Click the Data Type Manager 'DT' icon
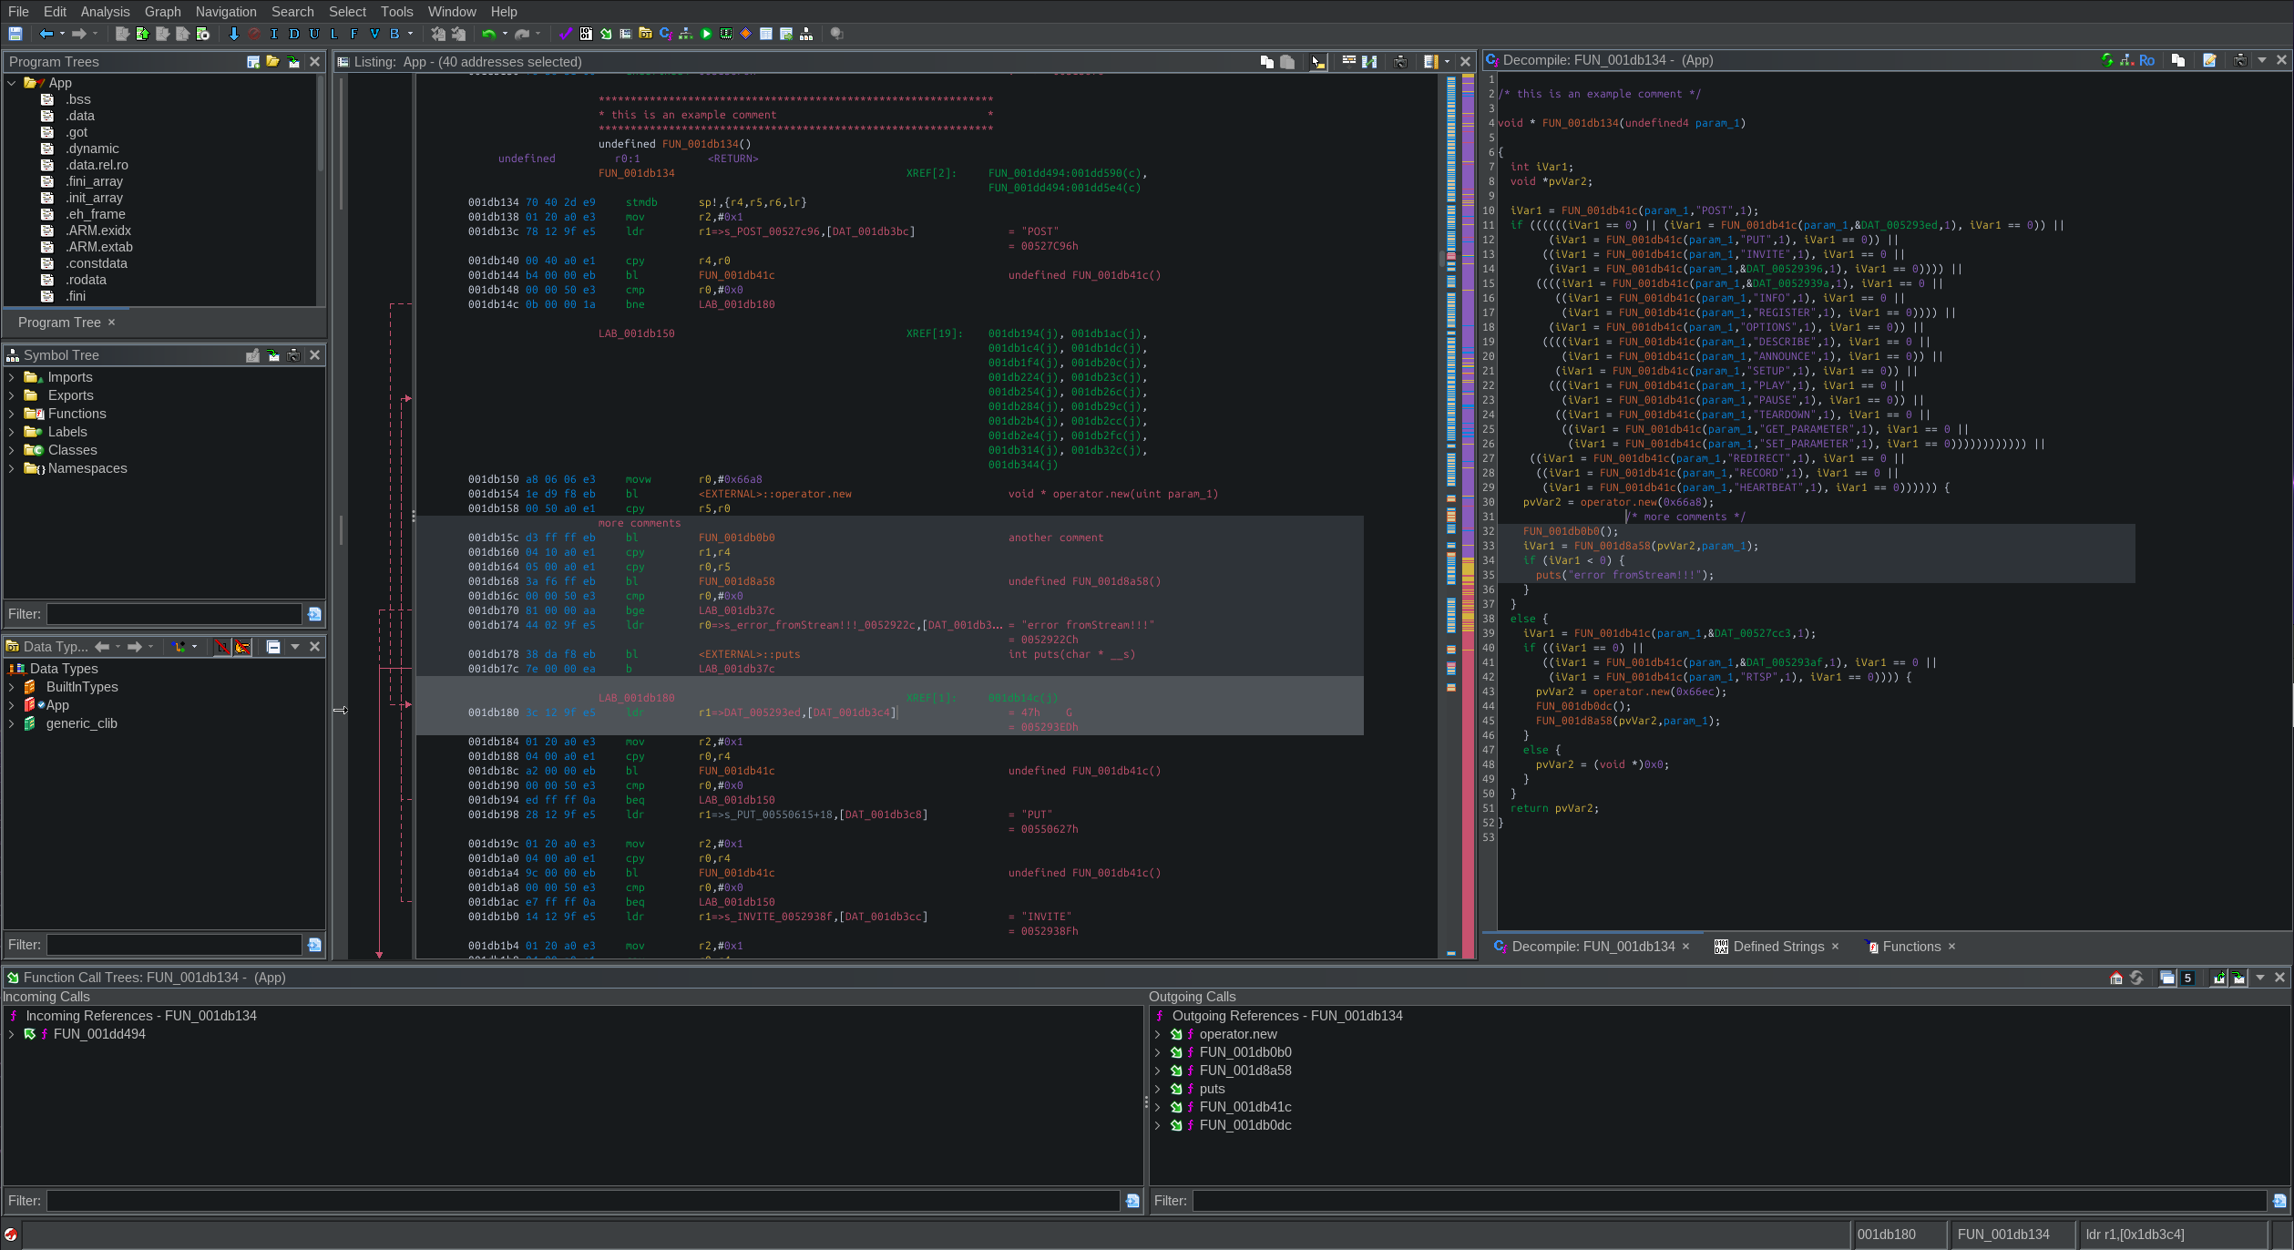The height and width of the screenshot is (1250, 2294). 645,34
